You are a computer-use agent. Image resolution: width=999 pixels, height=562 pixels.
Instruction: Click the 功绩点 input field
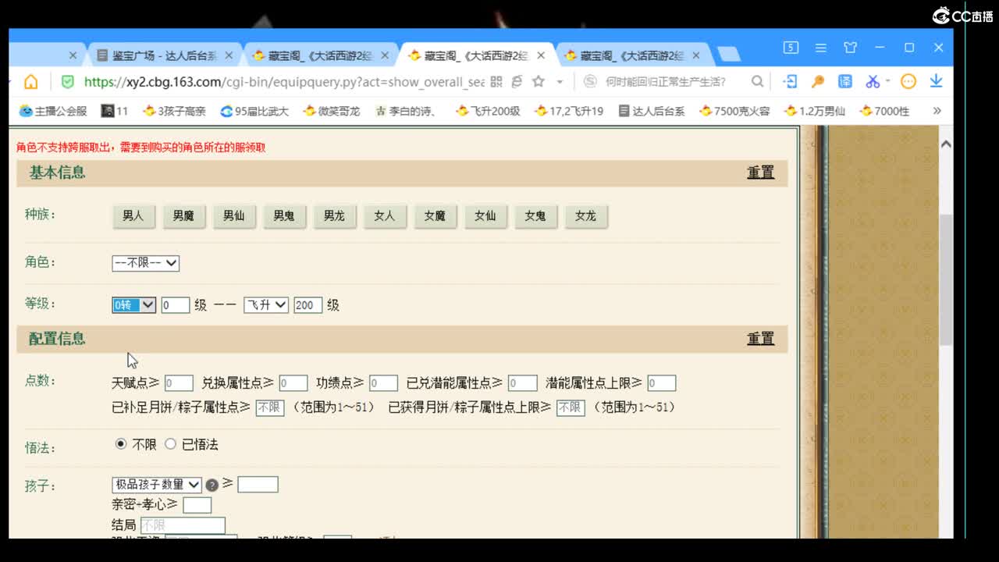click(384, 383)
